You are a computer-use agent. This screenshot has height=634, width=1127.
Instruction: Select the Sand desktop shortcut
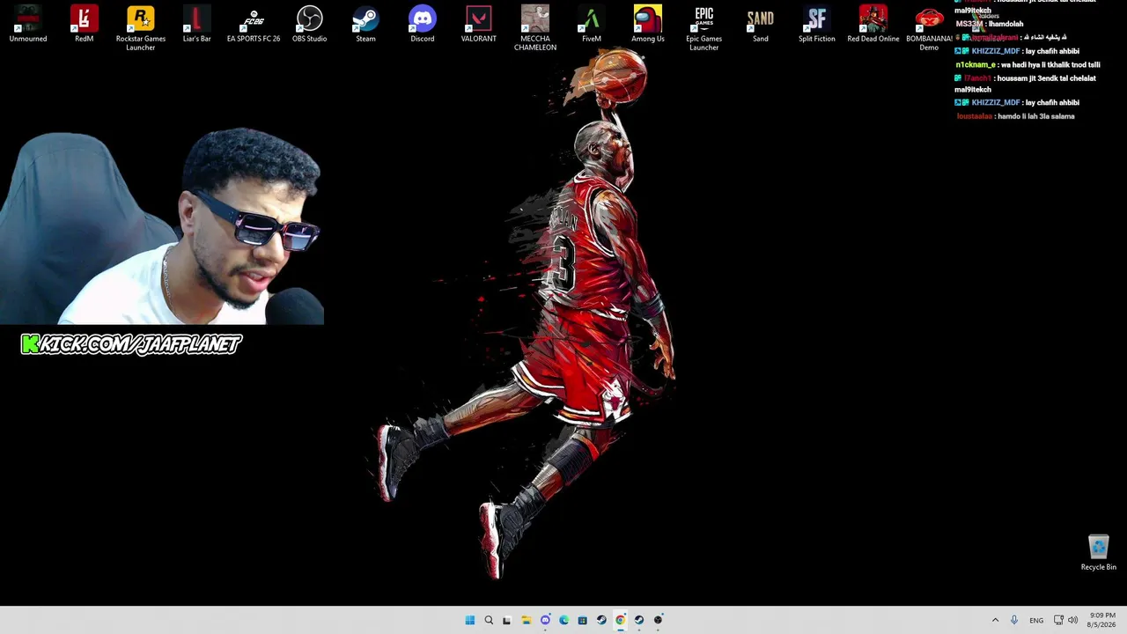point(761,24)
